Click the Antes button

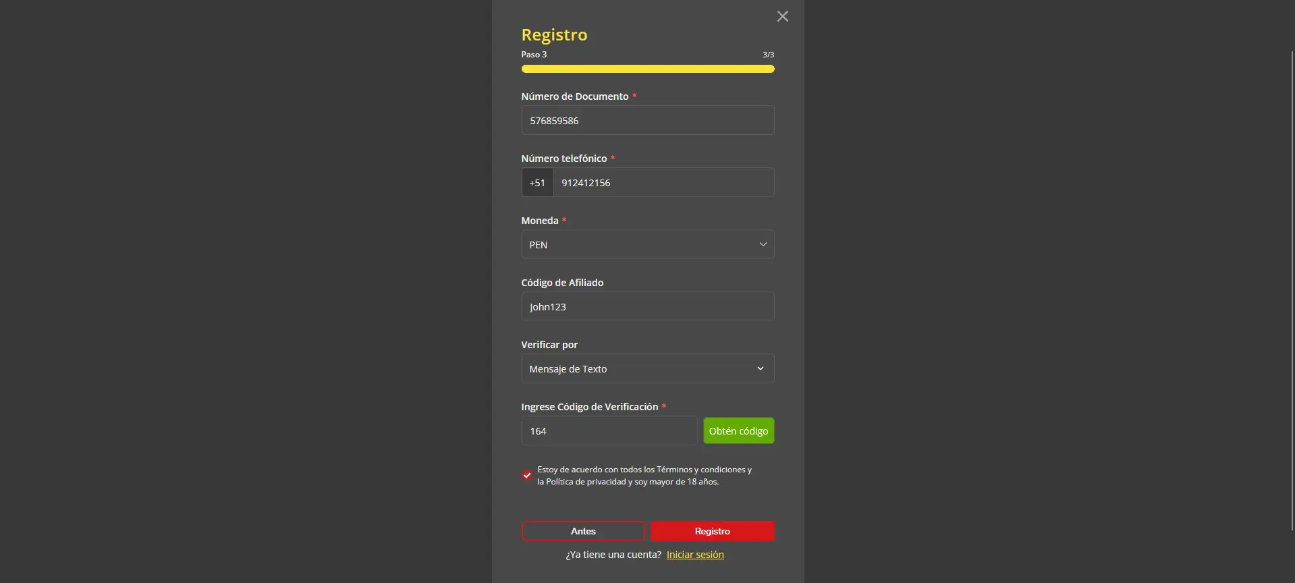coord(583,531)
